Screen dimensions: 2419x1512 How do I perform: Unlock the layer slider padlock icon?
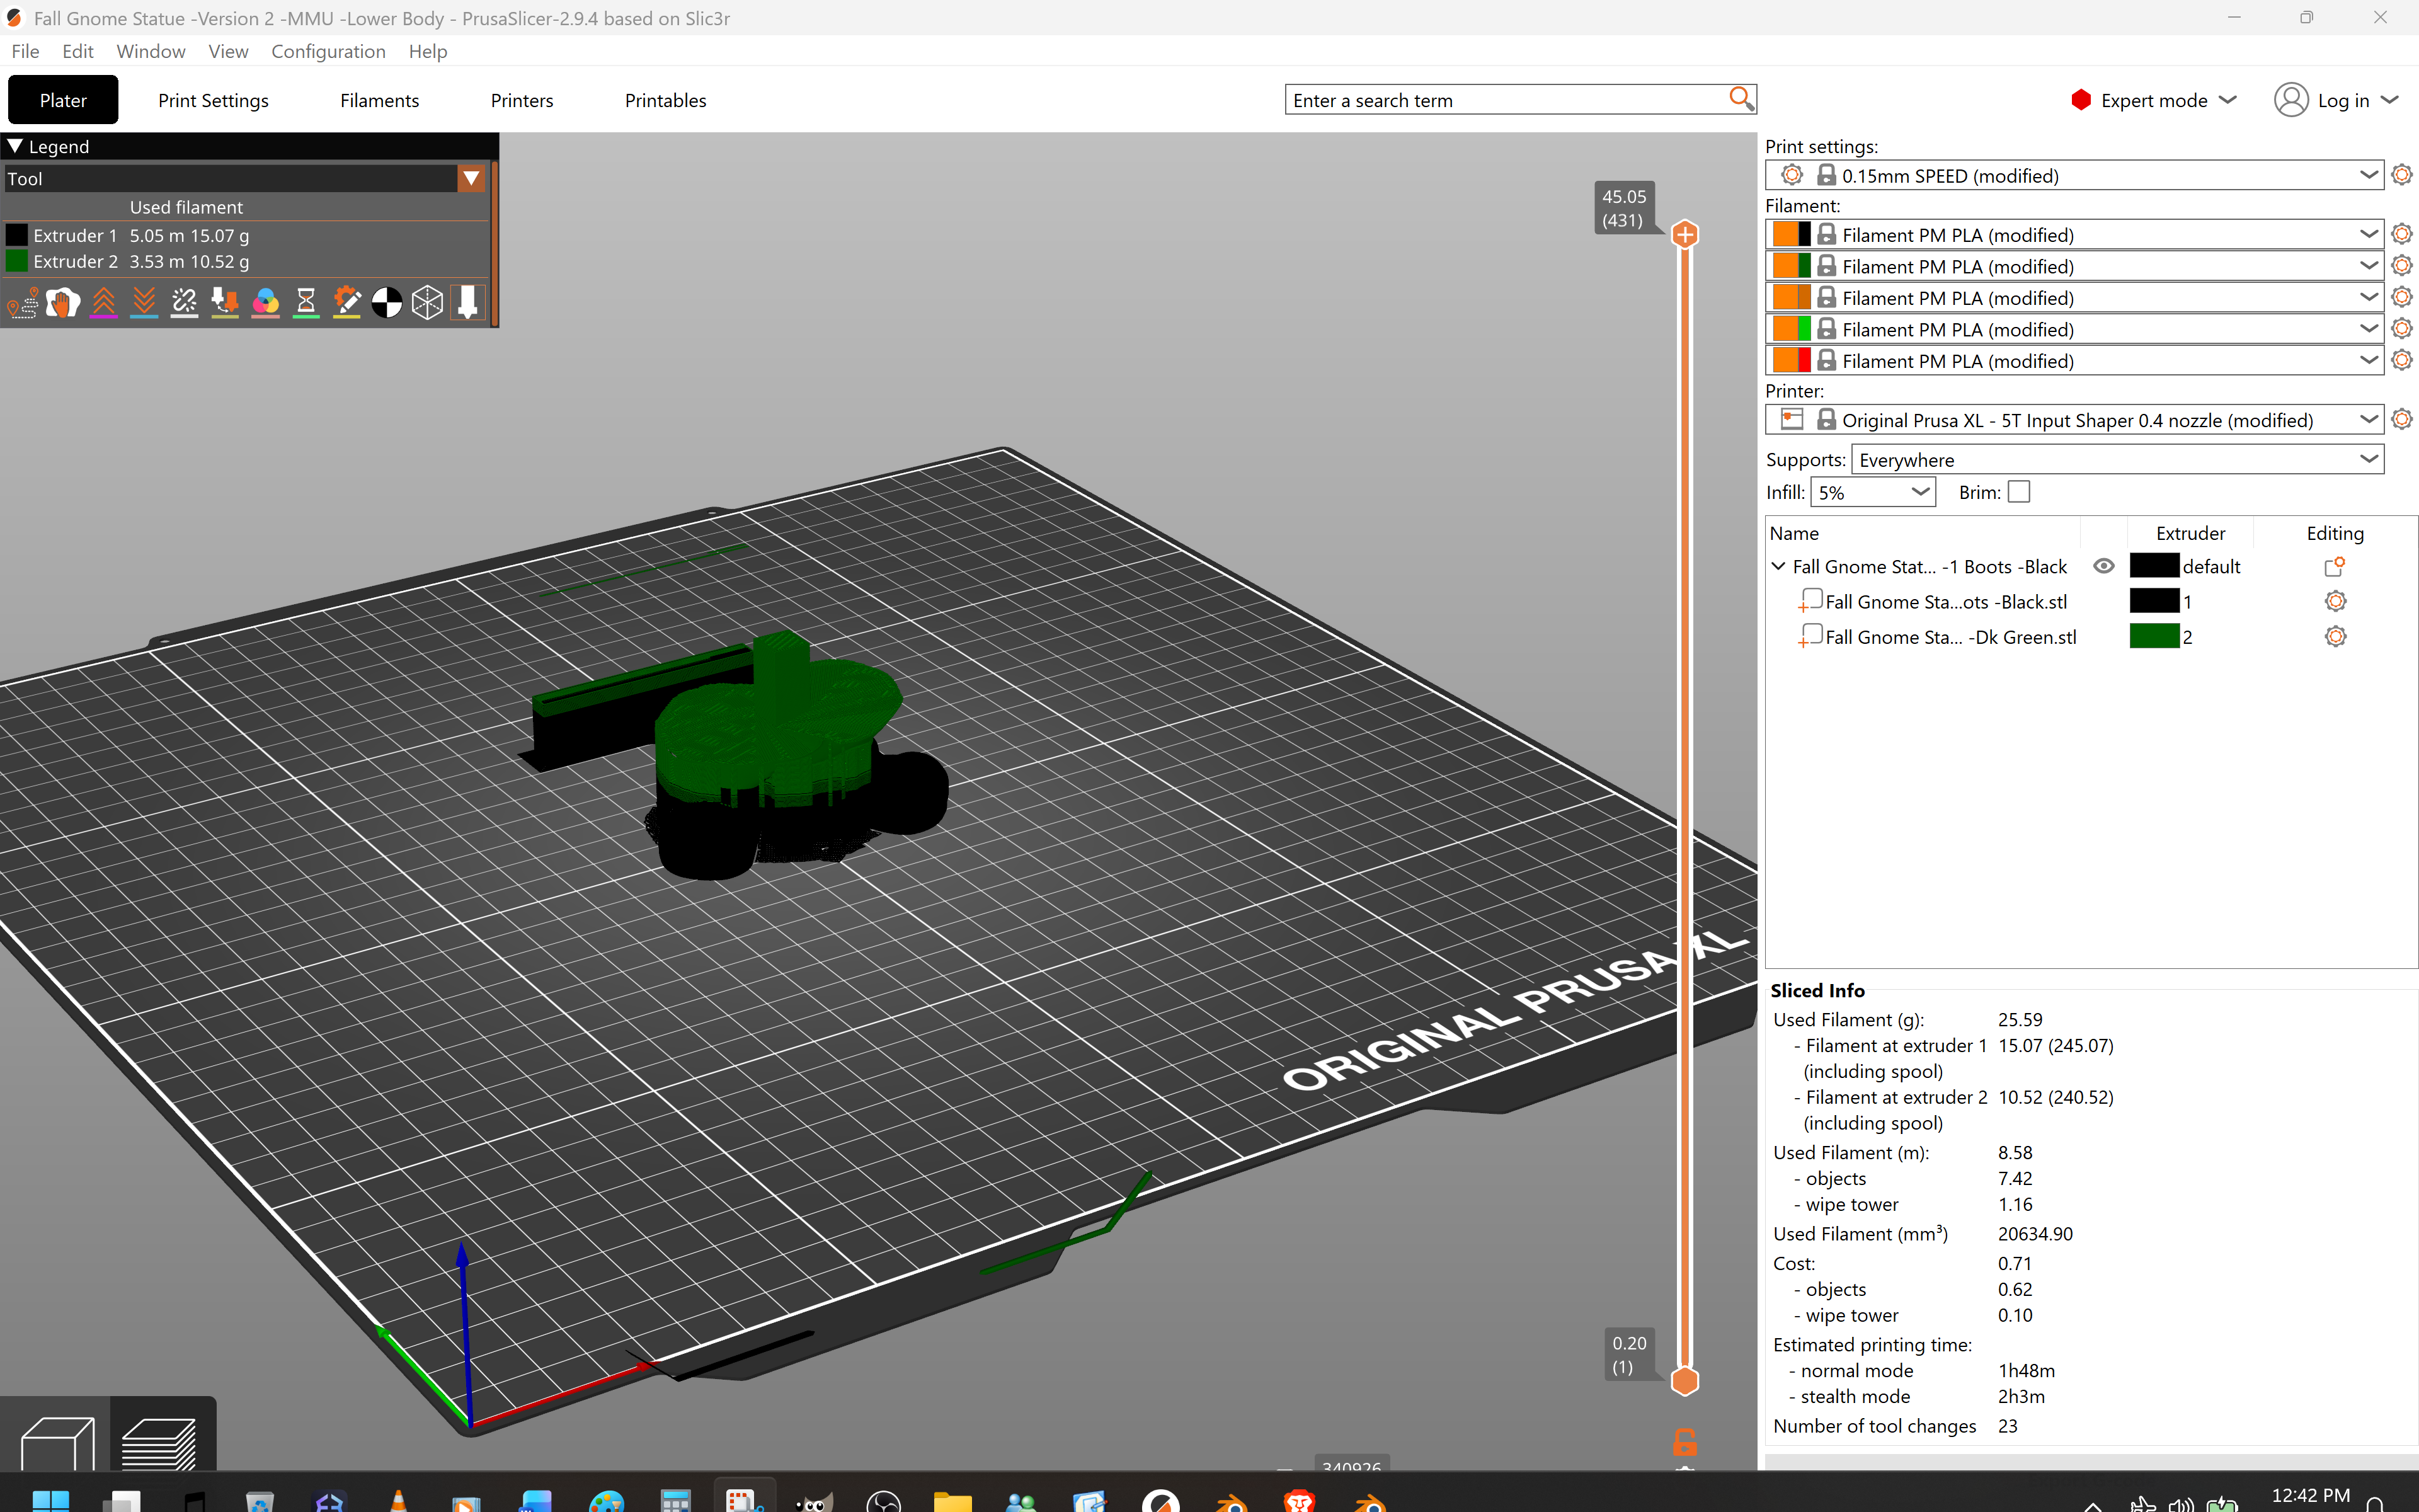tap(1684, 1442)
